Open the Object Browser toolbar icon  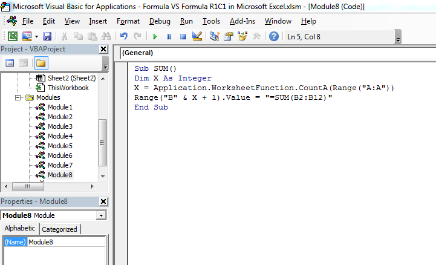coord(242,36)
